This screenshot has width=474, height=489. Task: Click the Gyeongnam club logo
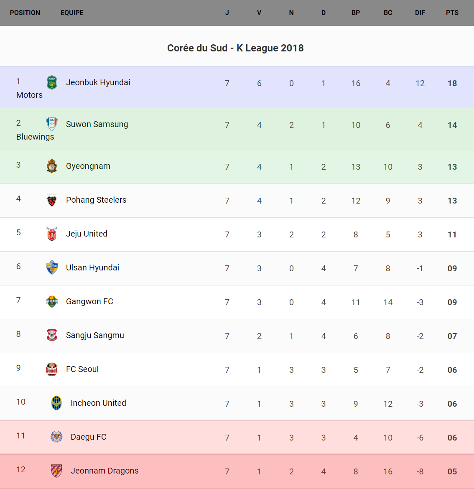tap(52, 166)
